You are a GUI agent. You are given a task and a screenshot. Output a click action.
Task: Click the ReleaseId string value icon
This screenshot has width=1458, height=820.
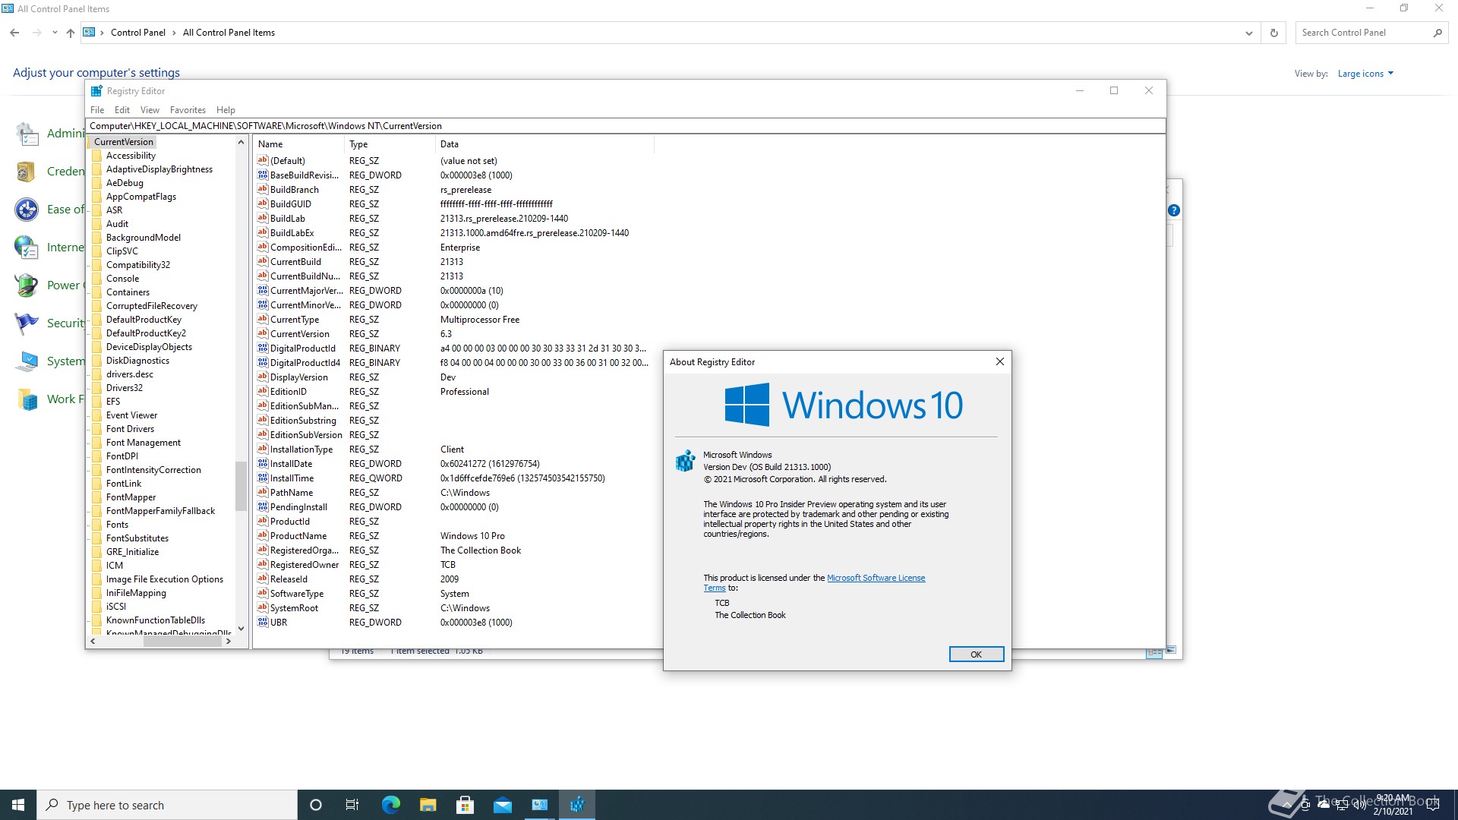click(x=263, y=579)
